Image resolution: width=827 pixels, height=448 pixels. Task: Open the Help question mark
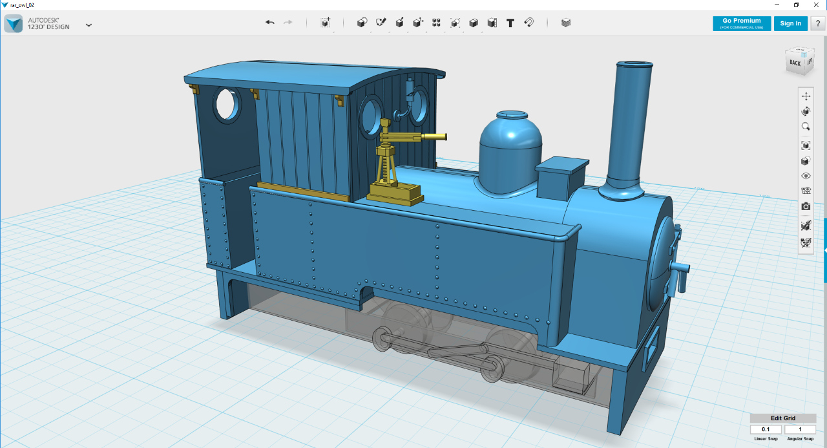pos(818,23)
